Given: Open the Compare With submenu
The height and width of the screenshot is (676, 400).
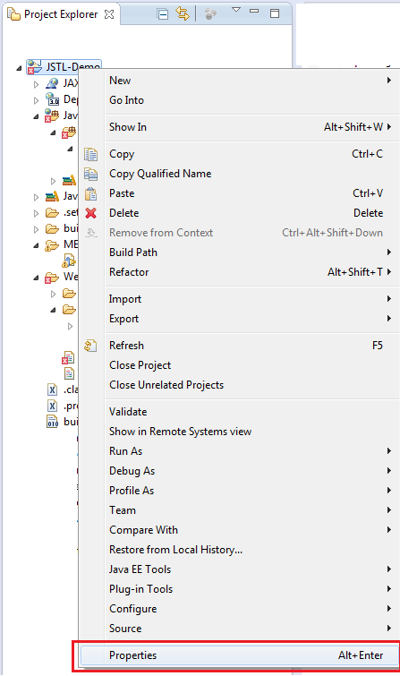Looking at the screenshot, I should point(239,530).
